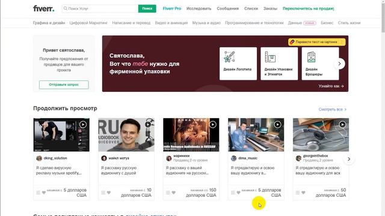Open марижики seller avatar

tap(168, 158)
